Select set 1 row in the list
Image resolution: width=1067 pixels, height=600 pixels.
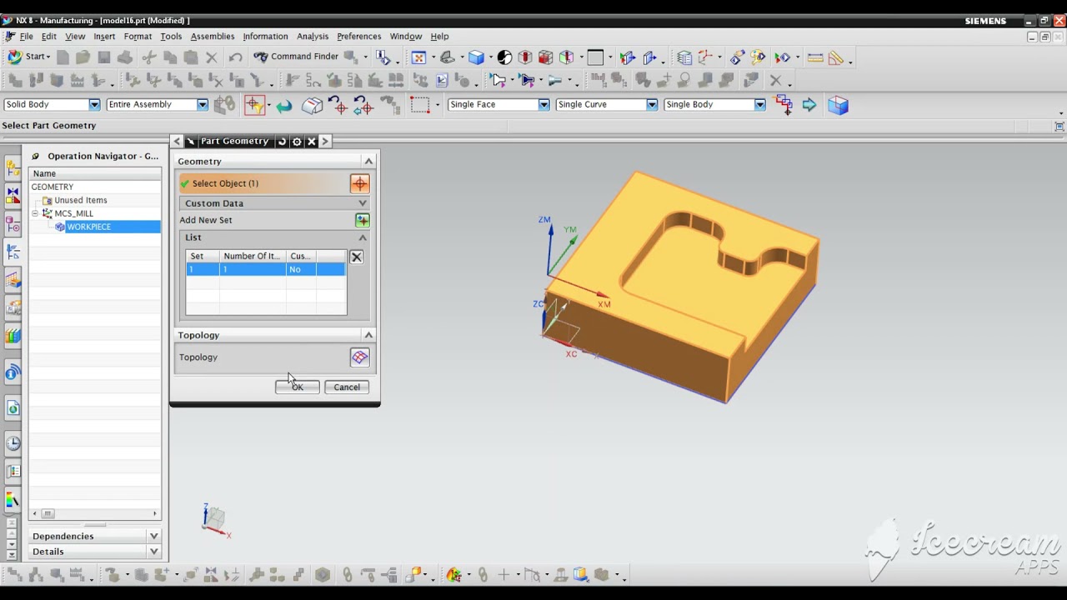pyautogui.click(x=266, y=269)
